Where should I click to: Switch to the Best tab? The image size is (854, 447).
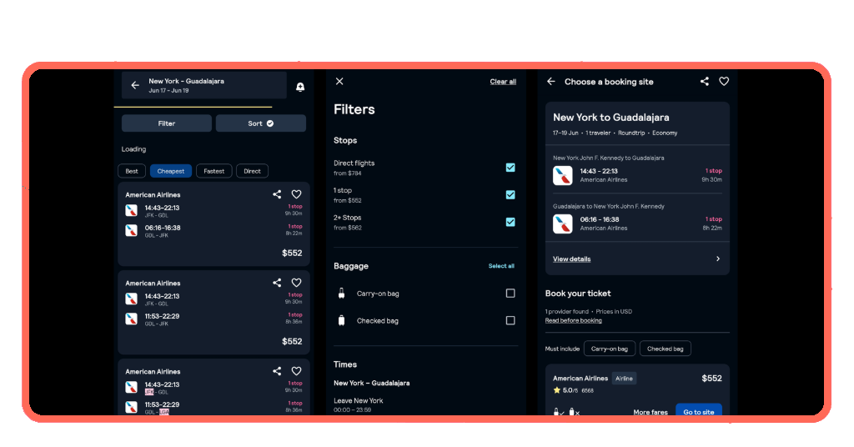click(x=132, y=171)
